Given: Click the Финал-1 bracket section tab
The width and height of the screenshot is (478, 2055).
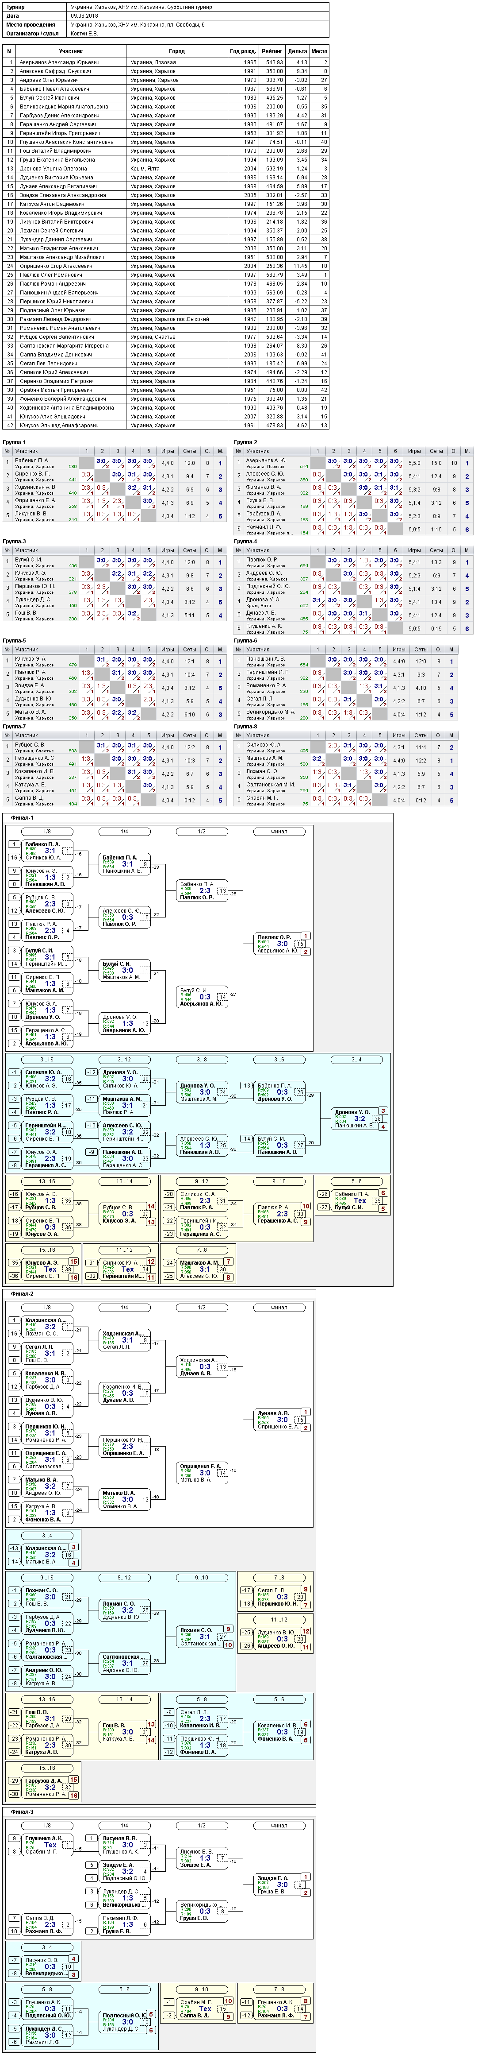Looking at the screenshot, I should [x=22, y=818].
